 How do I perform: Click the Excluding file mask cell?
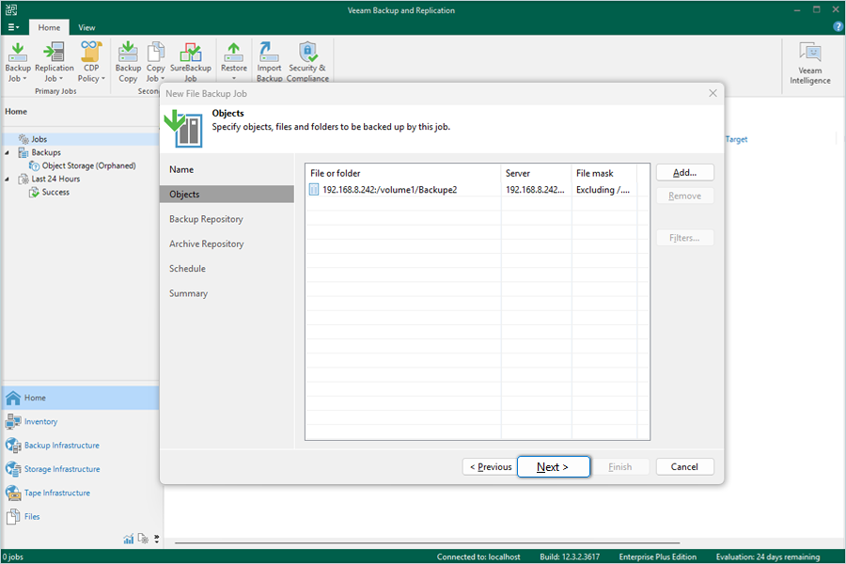[x=603, y=190]
